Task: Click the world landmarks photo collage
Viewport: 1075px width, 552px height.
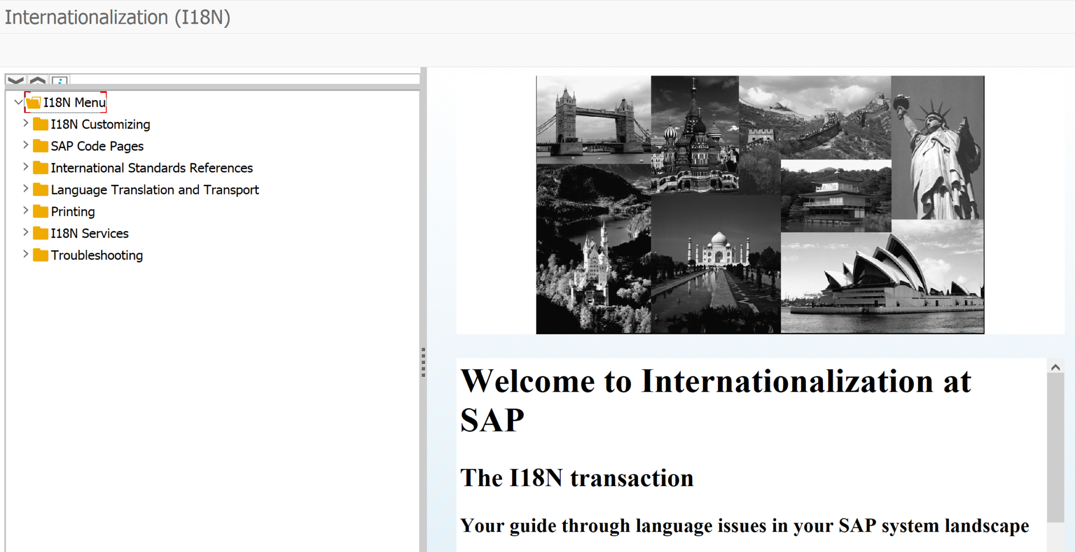Action: (x=760, y=204)
